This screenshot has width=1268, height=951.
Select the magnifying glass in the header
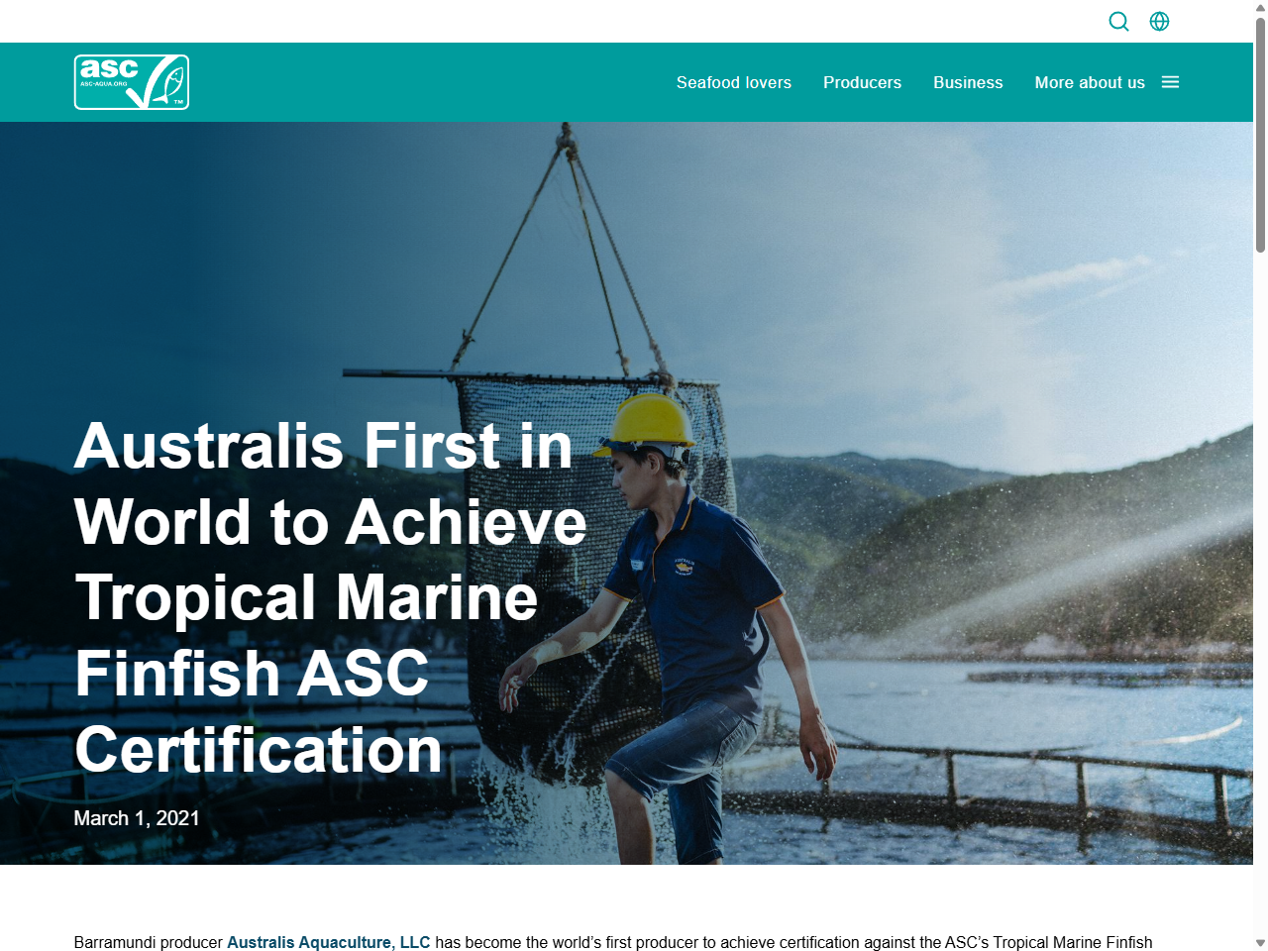point(1118,21)
